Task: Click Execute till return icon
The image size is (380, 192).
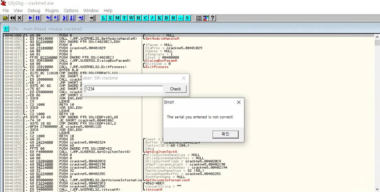Action: pyautogui.click(x=81, y=18)
